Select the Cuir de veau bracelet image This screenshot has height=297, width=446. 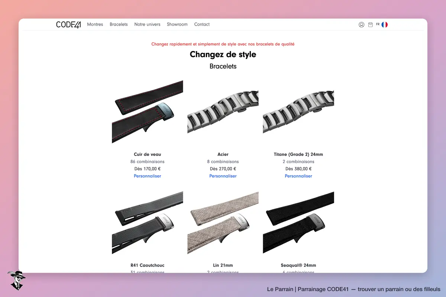pos(148,112)
